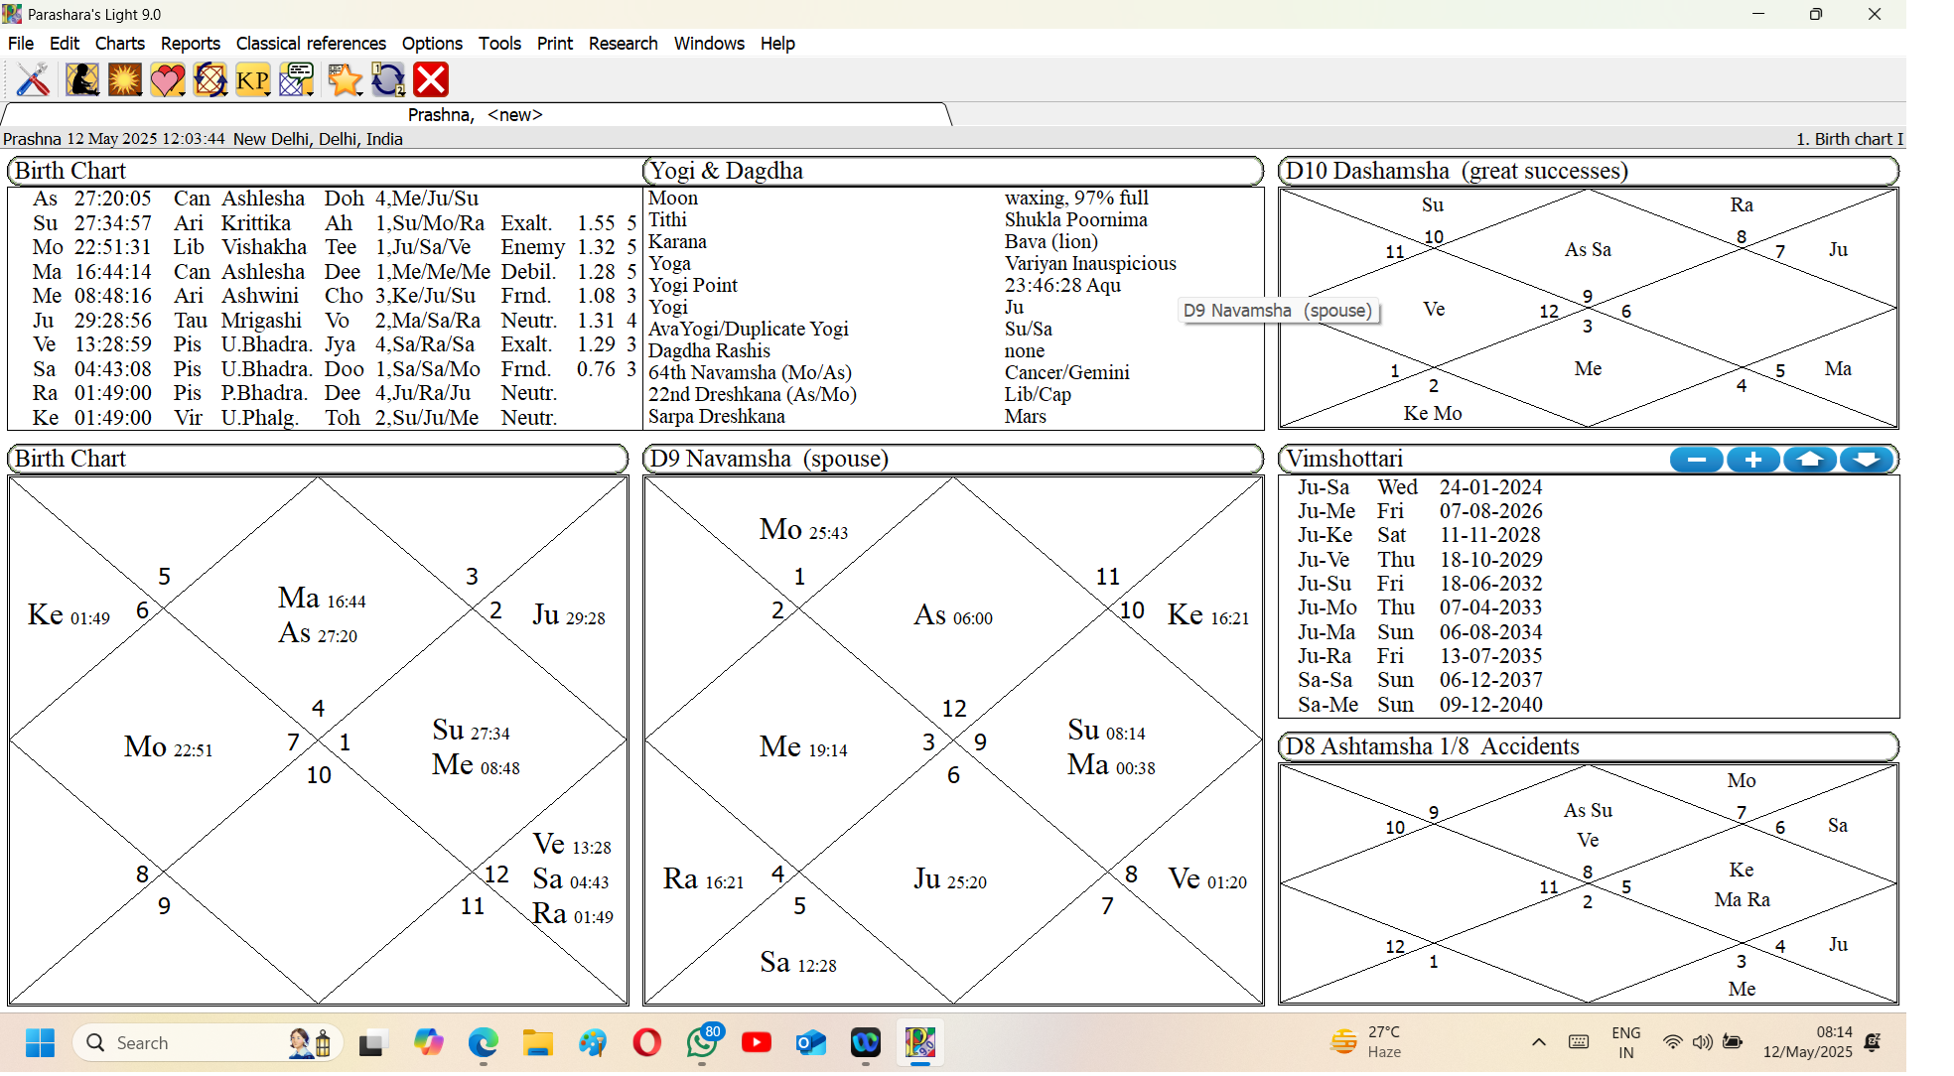
Task: Click the Vimshottari down arrow button
Action: point(1867,460)
